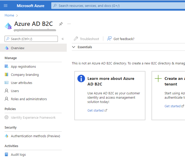Pin the Azure AD B2C blade
185x159 pixels.
click(x=61, y=24)
